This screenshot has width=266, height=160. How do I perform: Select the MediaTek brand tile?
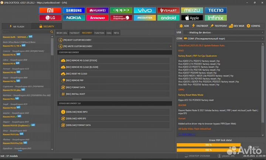click(144, 17)
